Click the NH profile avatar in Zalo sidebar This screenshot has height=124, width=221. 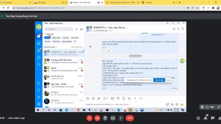pyautogui.click(x=39, y=27)
